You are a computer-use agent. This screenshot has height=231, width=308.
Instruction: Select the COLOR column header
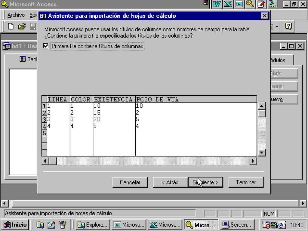tap(82, 99)
